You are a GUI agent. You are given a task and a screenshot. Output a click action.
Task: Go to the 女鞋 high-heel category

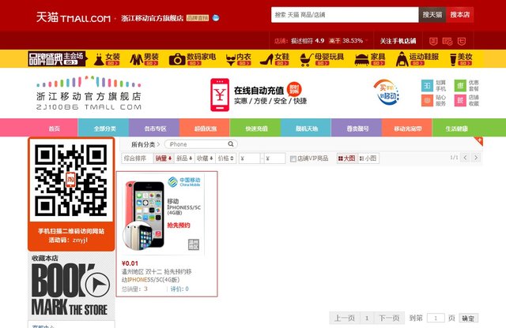274,59
